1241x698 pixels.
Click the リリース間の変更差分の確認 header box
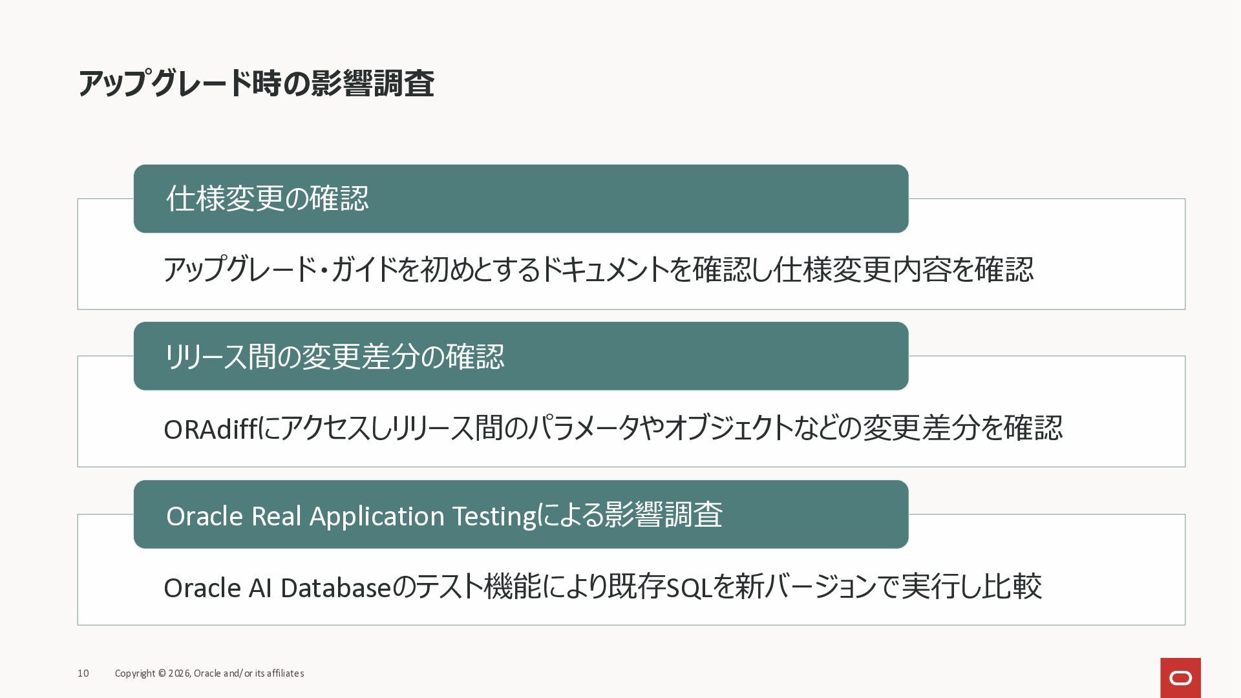[x=521, y=356]
